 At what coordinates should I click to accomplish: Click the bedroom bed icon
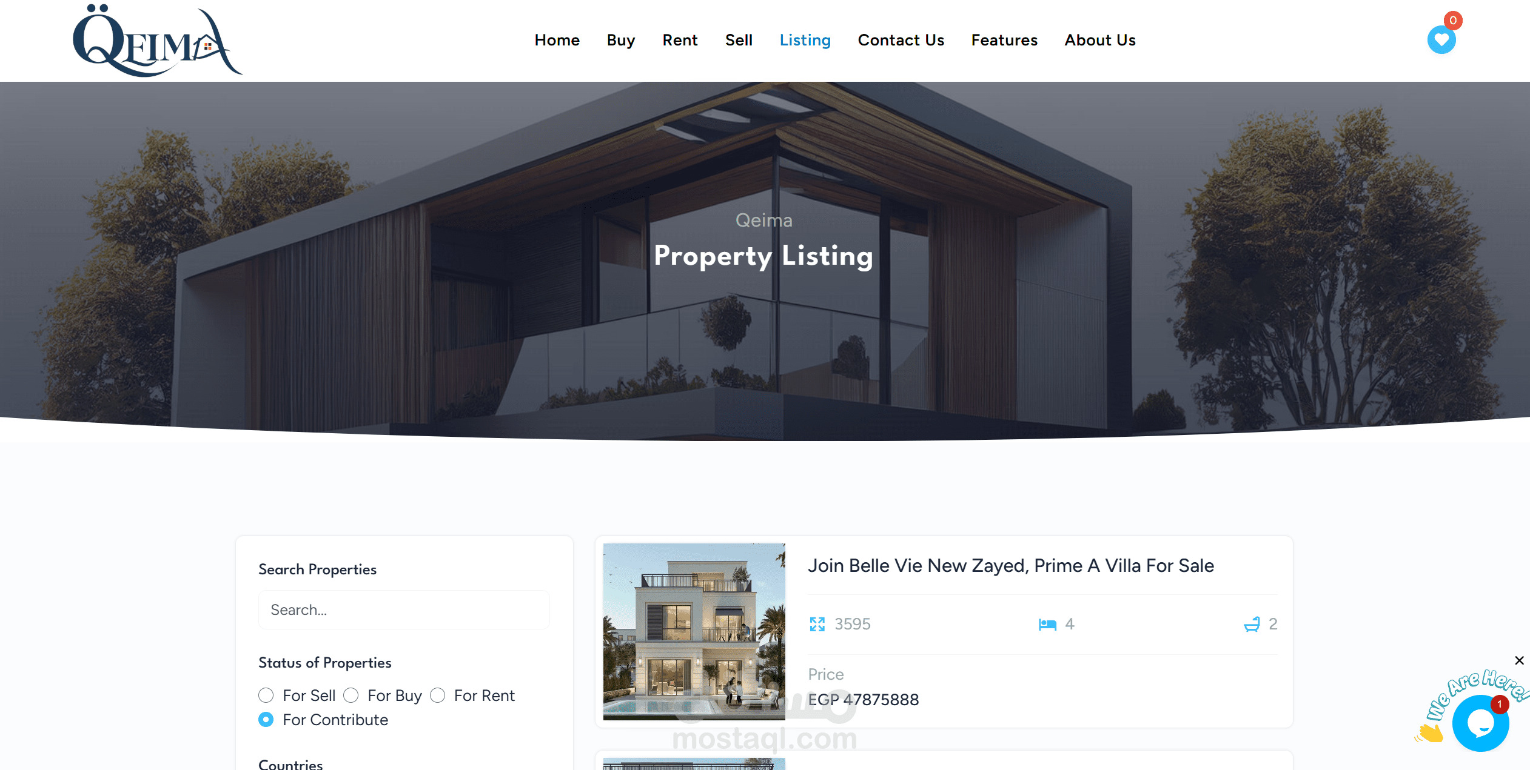[1047, 624]
